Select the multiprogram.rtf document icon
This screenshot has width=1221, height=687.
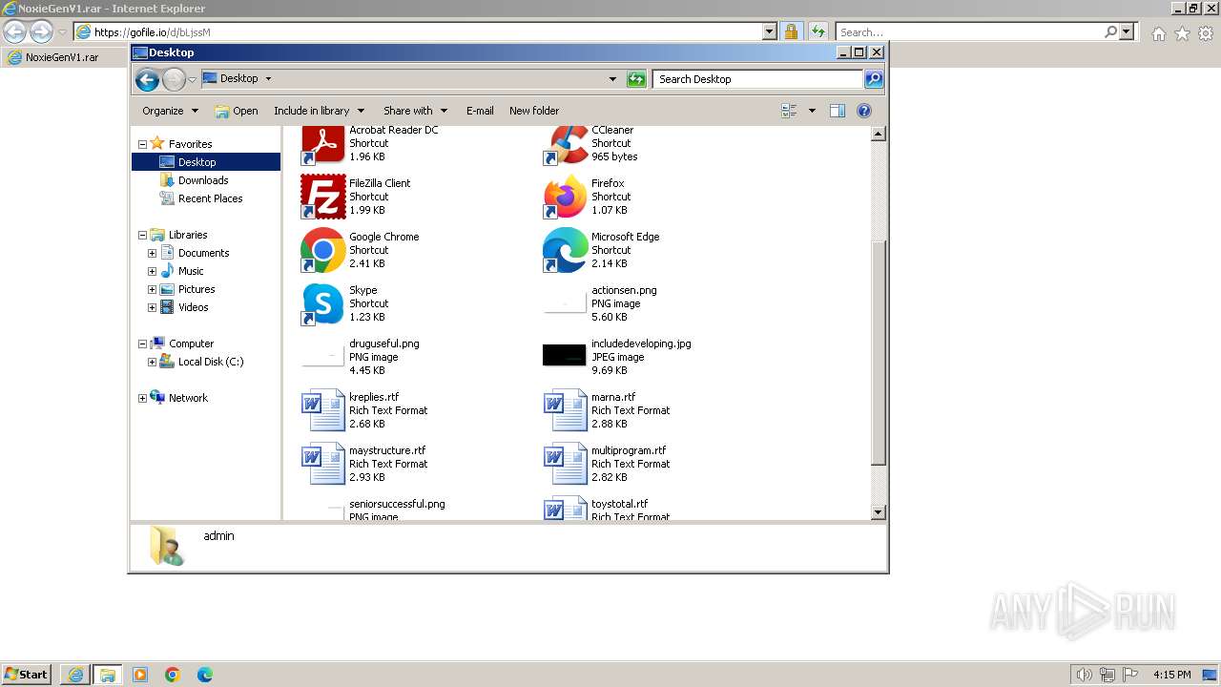point(565,464)
